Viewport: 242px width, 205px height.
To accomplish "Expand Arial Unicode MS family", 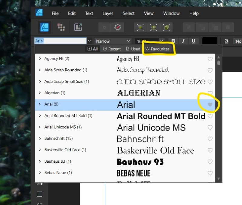I will click(40, 127).
